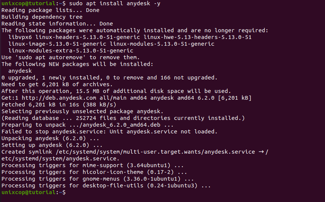Image resolution: width=325 pixels, height=202 pixels.
Task: Click the multi-user.target.wants symlink path
Action: click(x=156, y=152)
